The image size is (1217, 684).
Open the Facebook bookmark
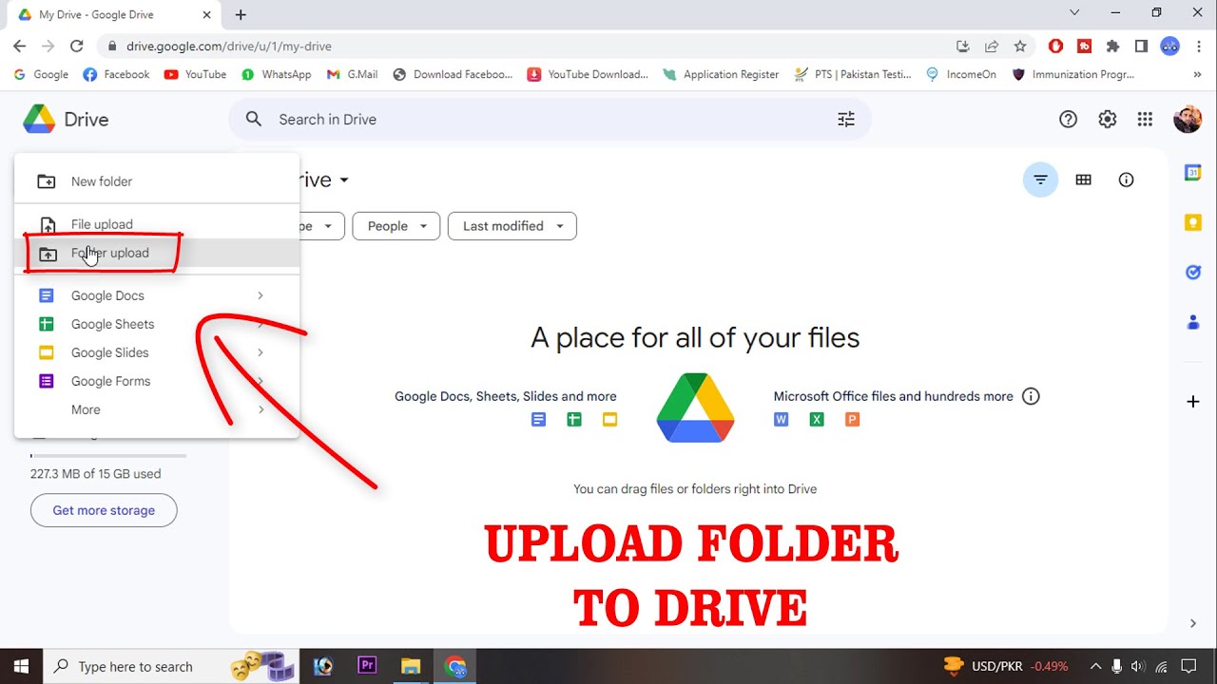tap(116, 74)
